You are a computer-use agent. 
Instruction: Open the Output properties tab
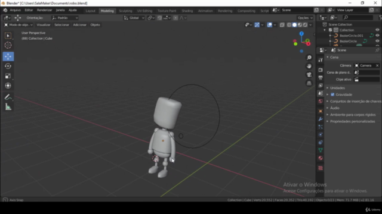coord(321,78)
